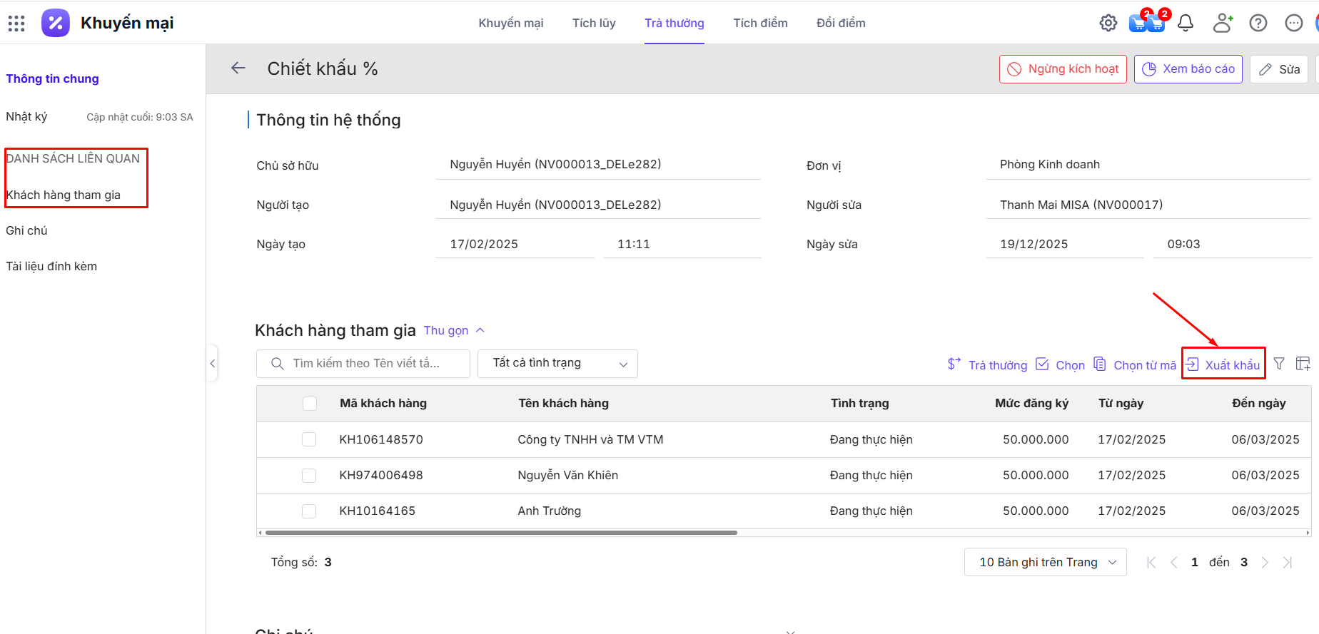Click the add user icon
Image resolution: width=1319 pixels, height=634 pixels.
coord(1223,24)
